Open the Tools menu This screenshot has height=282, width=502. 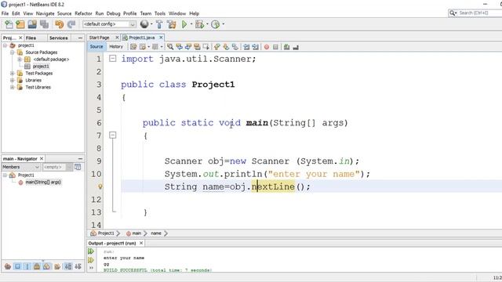(x=160, y=13)
